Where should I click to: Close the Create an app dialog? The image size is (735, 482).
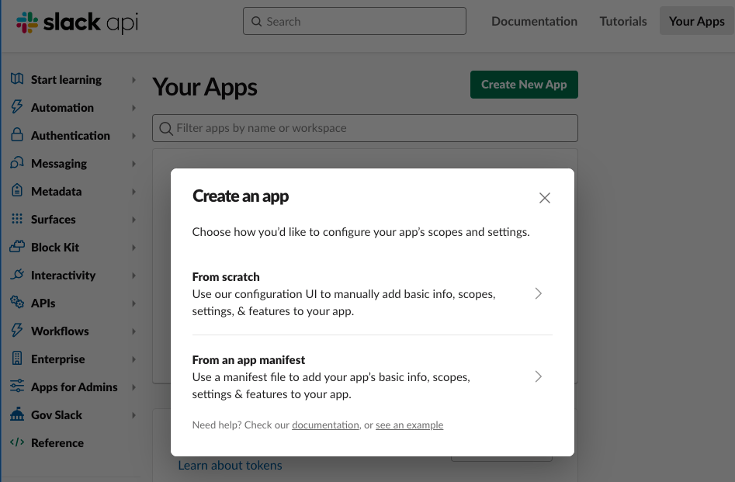point(545,198)
